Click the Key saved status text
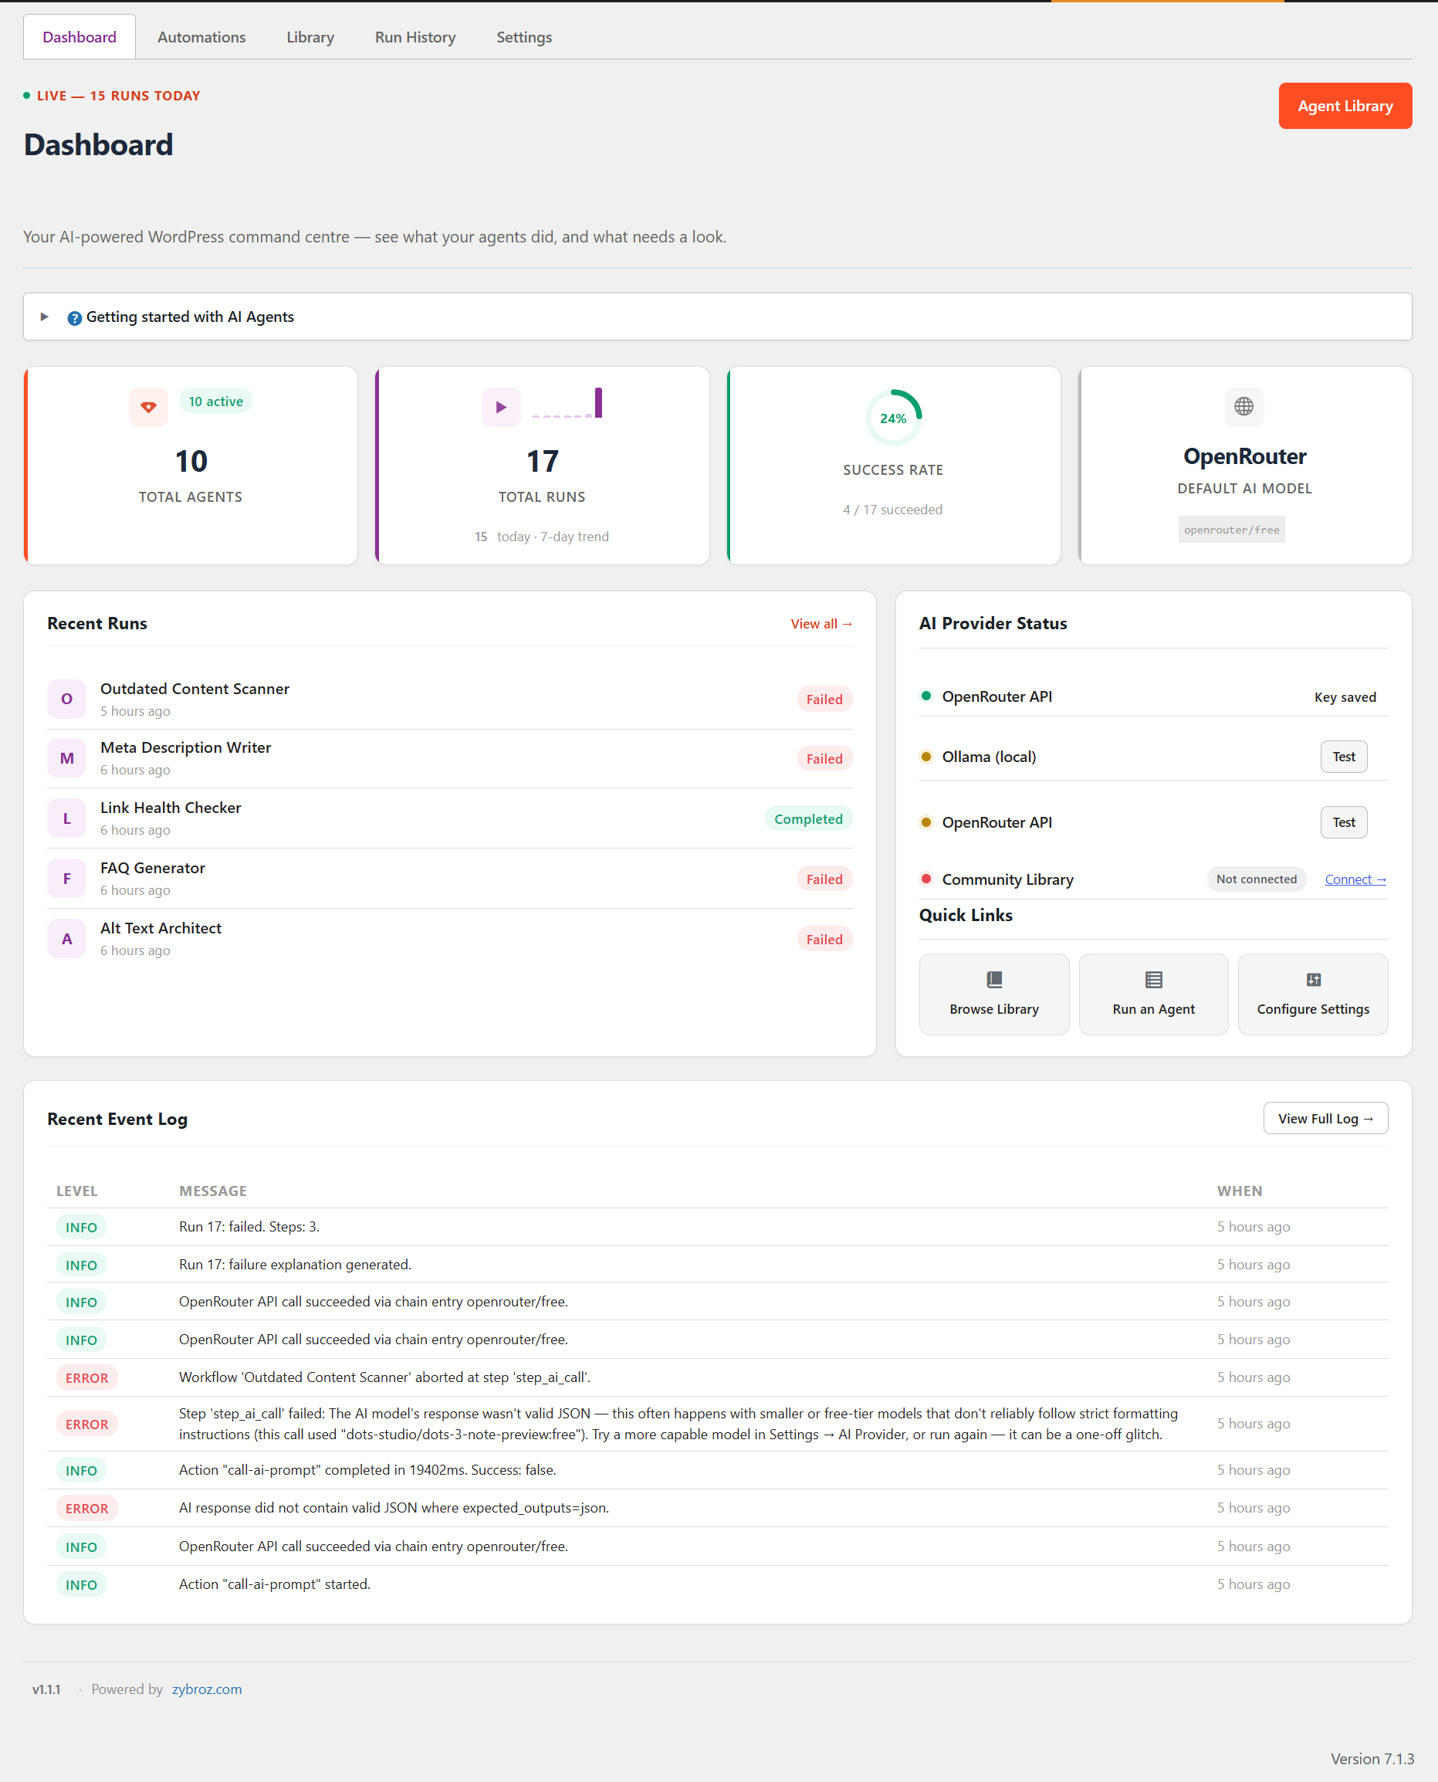This screenshot has height=1782, width=1438. click(1345, 696)
